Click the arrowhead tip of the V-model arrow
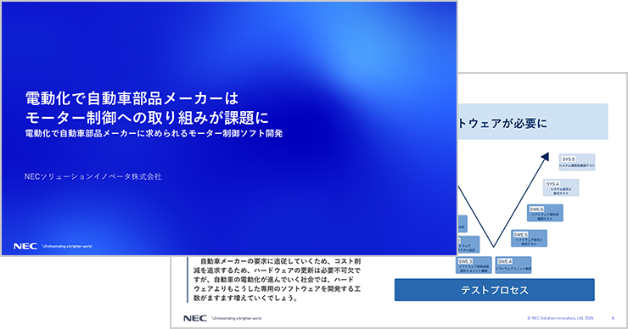Screen dimensions: 628x329 coord(545,156)
